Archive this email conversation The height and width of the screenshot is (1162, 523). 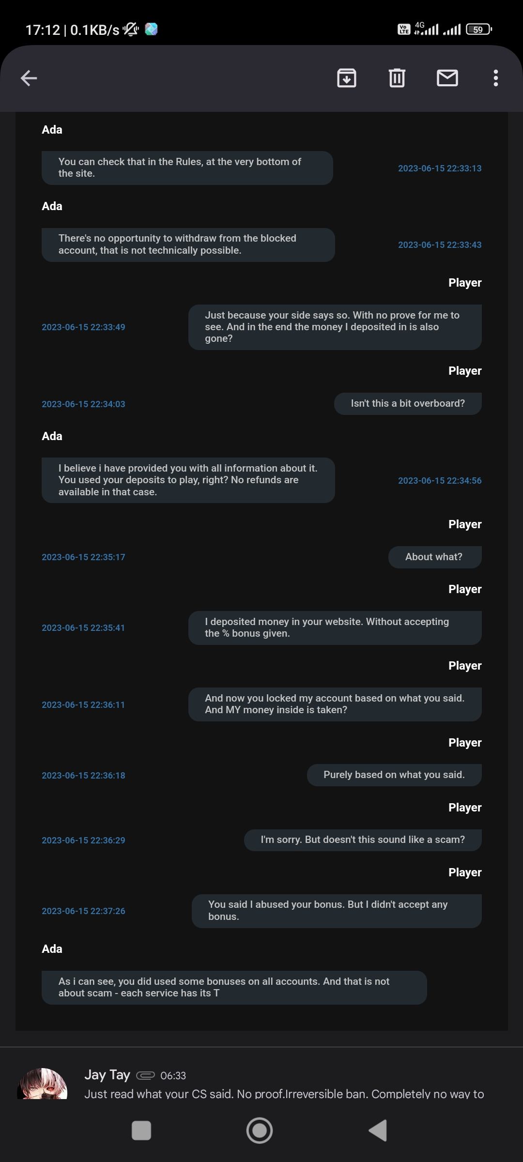(x=347, y=78)
